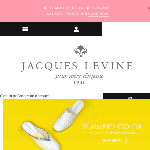Click the FAST & FREE SHIPPING text
Image resolution: width=150 pixels, height=150 pixels.
click(66, 14)
